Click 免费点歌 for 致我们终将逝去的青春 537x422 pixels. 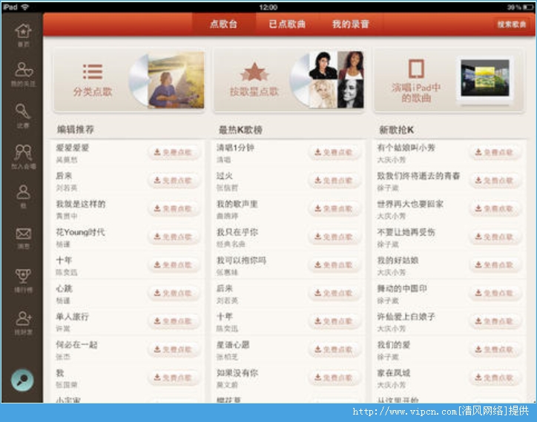point(495,180)
